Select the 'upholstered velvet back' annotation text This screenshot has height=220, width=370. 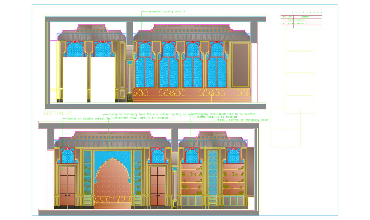140,118
